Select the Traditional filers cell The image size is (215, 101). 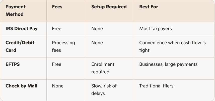156,86
